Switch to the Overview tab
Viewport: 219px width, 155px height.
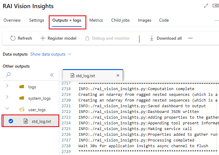[x=12, y=20]
